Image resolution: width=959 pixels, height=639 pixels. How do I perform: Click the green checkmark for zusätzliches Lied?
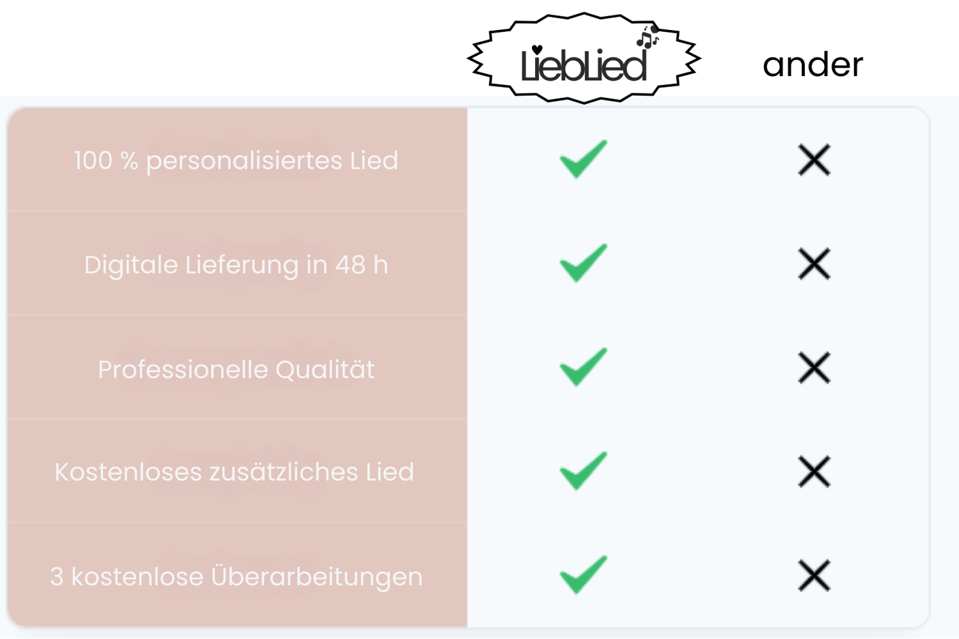point(583,472)
